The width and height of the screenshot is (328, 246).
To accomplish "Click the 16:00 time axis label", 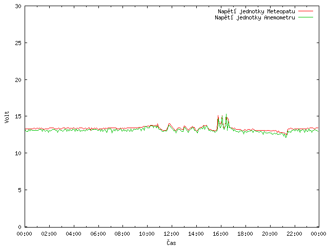I will [x=221, y=234].
